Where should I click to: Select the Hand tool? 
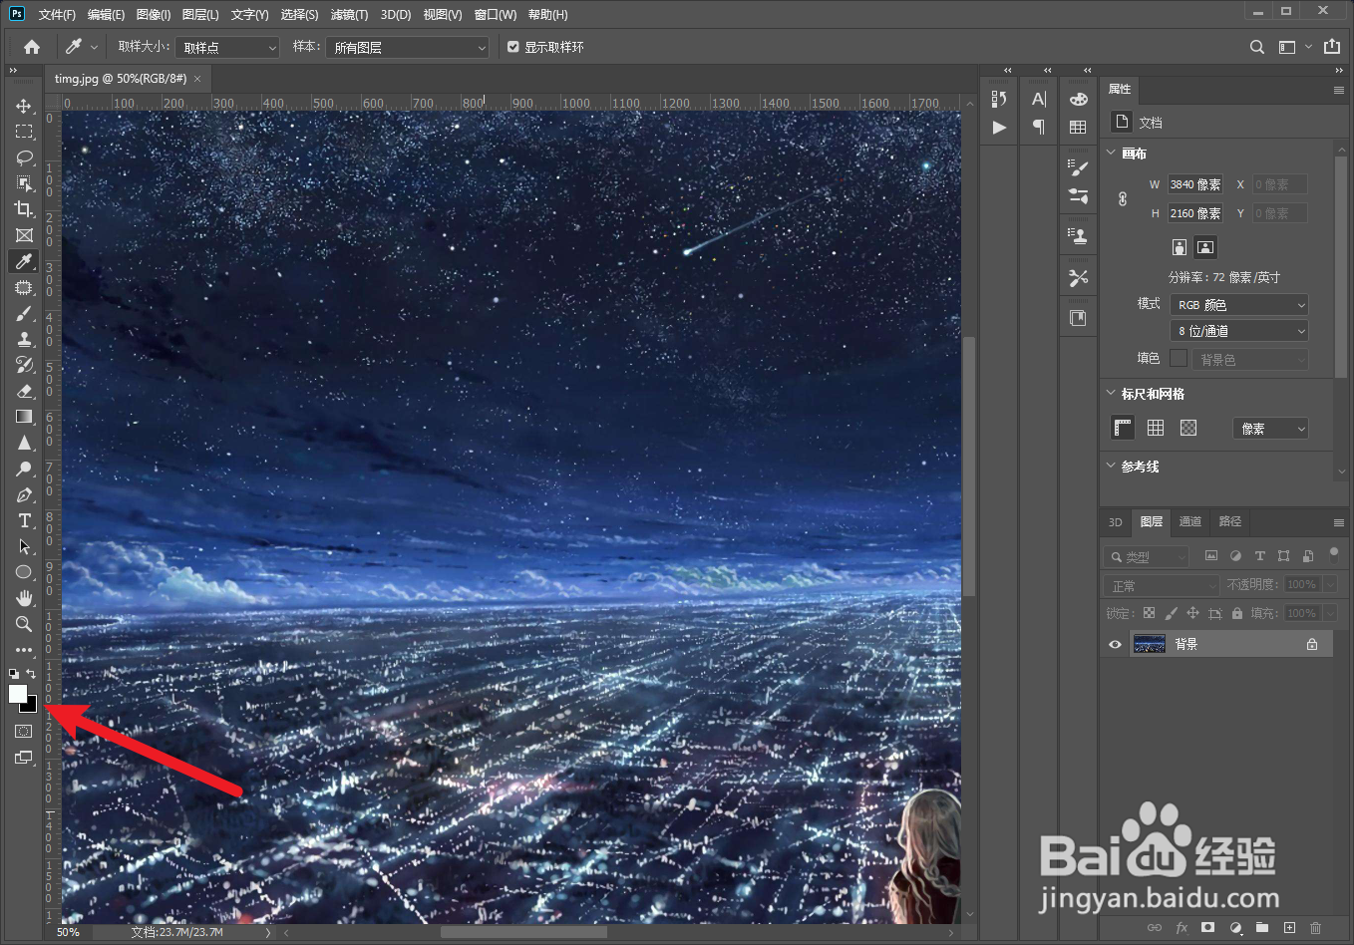tap(24, 598)
